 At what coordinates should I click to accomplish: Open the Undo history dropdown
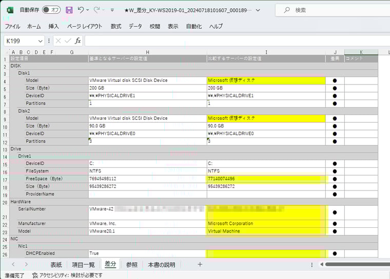(x=88, y=10)
